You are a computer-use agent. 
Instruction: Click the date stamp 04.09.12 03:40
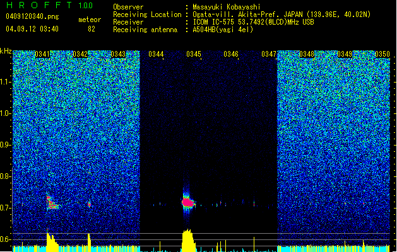[32, 29]
